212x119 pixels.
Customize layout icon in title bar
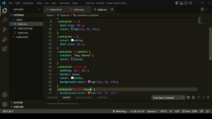pyautogui.click(x=190, y=3)
